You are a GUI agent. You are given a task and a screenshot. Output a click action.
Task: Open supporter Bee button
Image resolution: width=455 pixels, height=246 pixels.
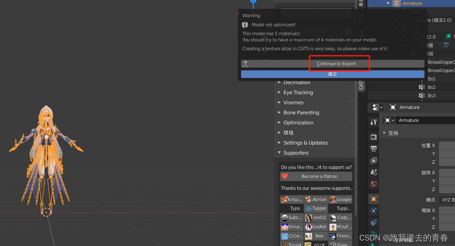pos(316,236)
